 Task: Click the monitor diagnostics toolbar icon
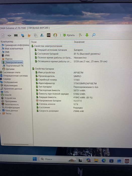coord(23,35)
